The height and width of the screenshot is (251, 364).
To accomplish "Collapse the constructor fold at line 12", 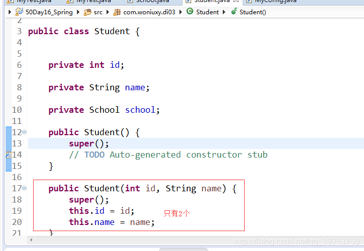I will point(24,132).
